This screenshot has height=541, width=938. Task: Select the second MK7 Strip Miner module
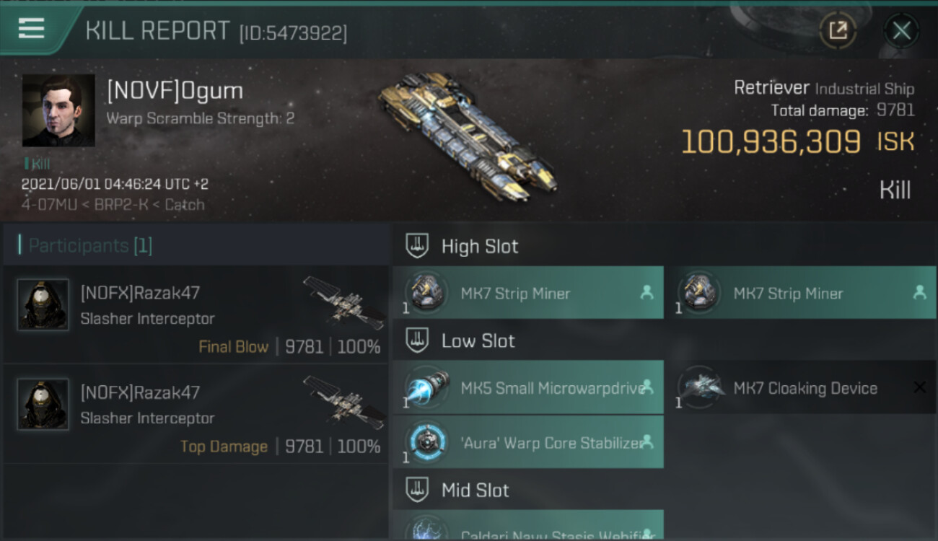[800, 293]
